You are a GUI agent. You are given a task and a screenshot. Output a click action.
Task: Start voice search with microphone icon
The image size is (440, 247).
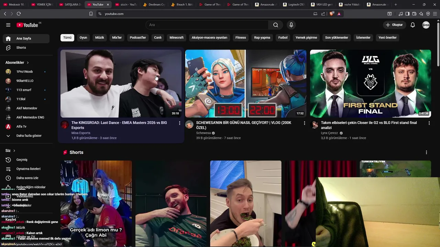[x=291, y=25]
